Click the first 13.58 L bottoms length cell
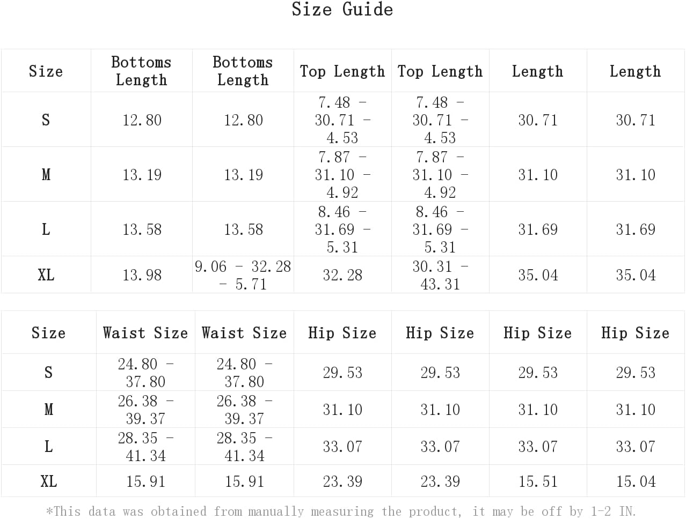The width and height of the screenshot is (686, 519). click(x=142, y=229)
